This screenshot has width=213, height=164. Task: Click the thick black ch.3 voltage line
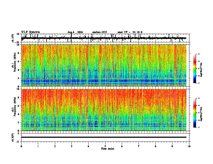[104, 137]
